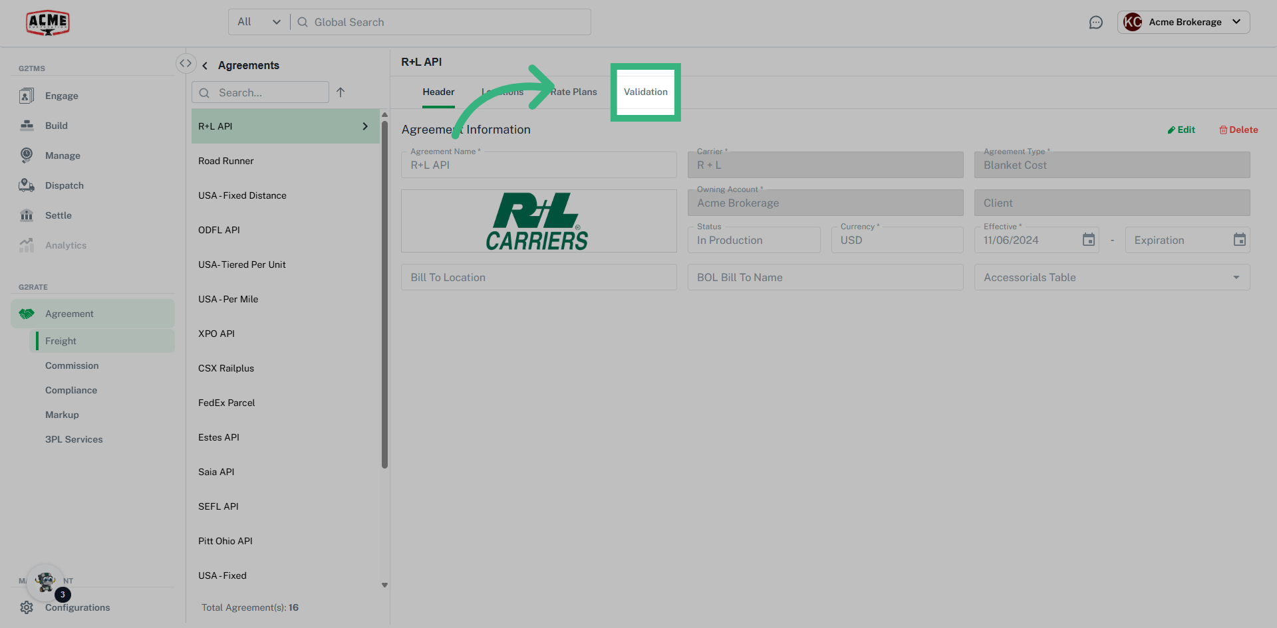Open the Analytics chart icon

[27, 245]
